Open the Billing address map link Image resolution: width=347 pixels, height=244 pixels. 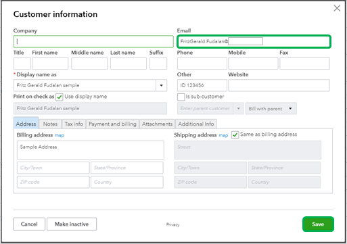[x=60, y=135]
